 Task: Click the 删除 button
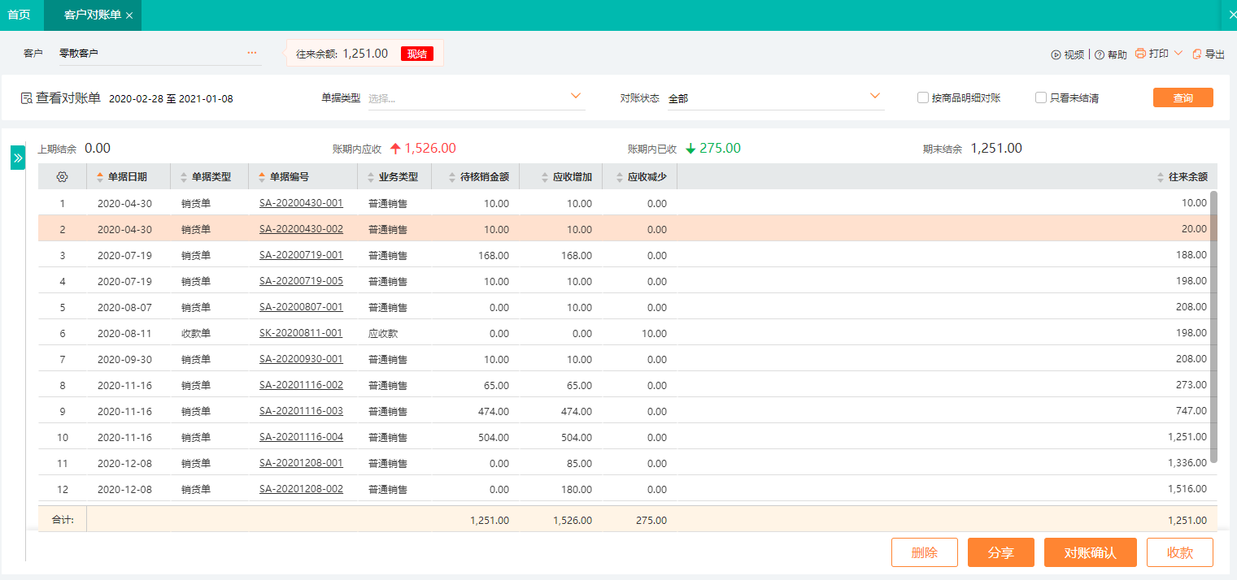[925, 552]
